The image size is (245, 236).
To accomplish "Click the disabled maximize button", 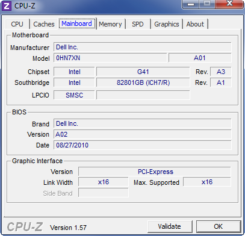I will (x=207, y=4).
